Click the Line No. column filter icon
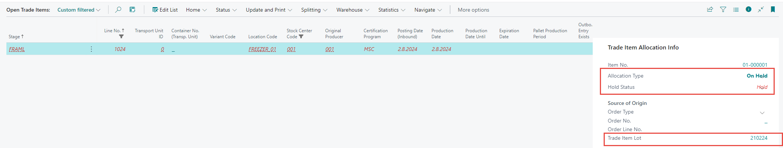The height and width of the screenshot is (148, 783). click(x=121, y=37)
